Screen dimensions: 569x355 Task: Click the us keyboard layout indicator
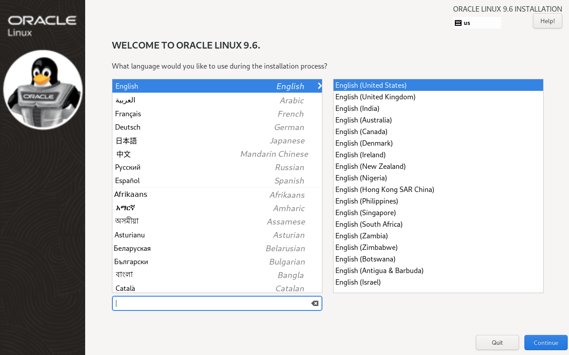tap(467, 23)
